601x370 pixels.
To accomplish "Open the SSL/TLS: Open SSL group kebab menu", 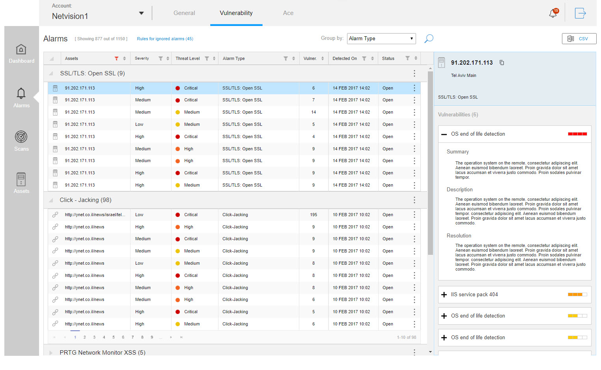I will pos(414,73).
